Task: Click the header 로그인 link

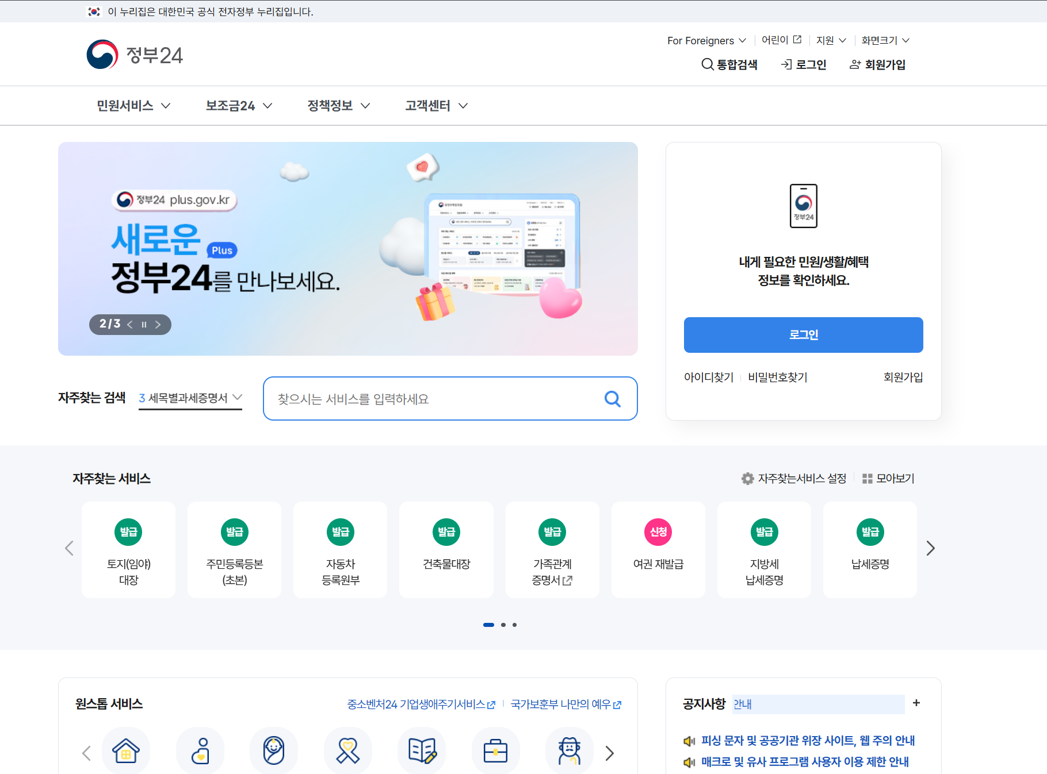Action: coord(803,64)
